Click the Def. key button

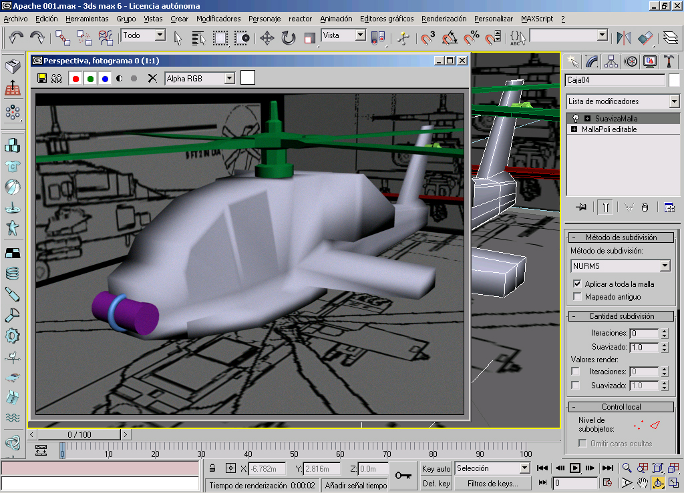(x=436, y=484)
